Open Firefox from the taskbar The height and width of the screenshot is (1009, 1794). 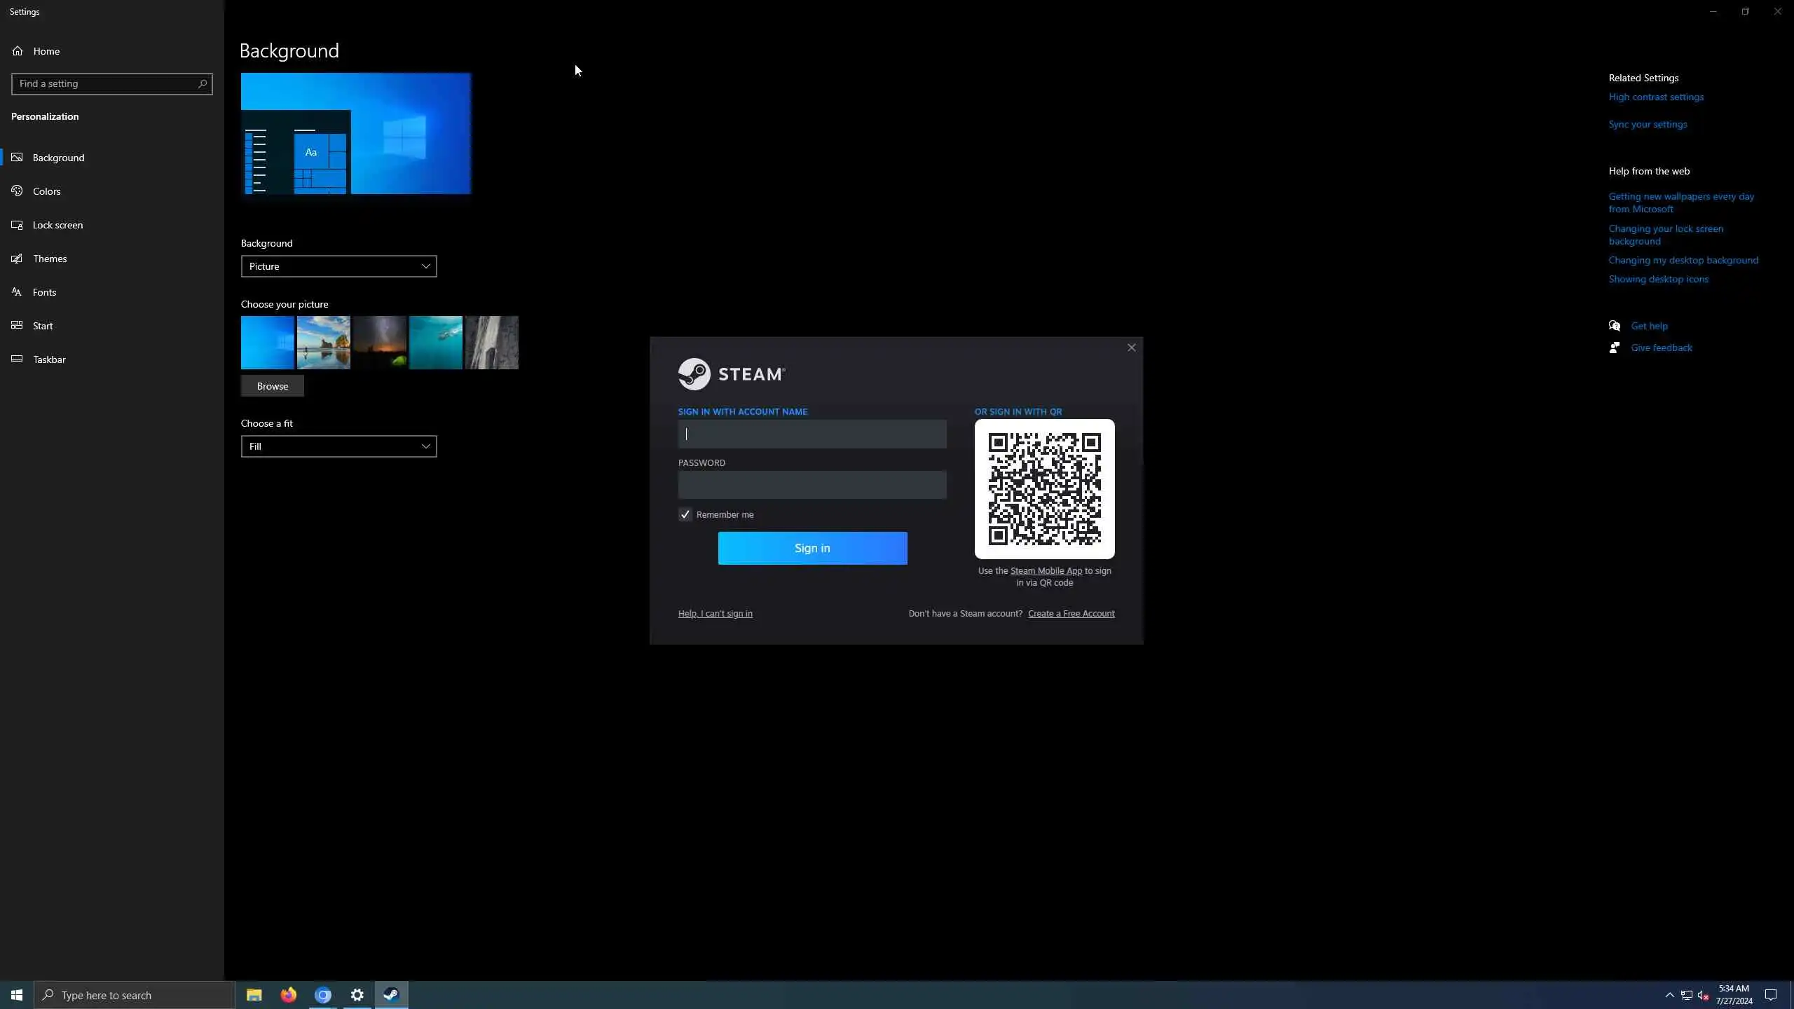288,995
